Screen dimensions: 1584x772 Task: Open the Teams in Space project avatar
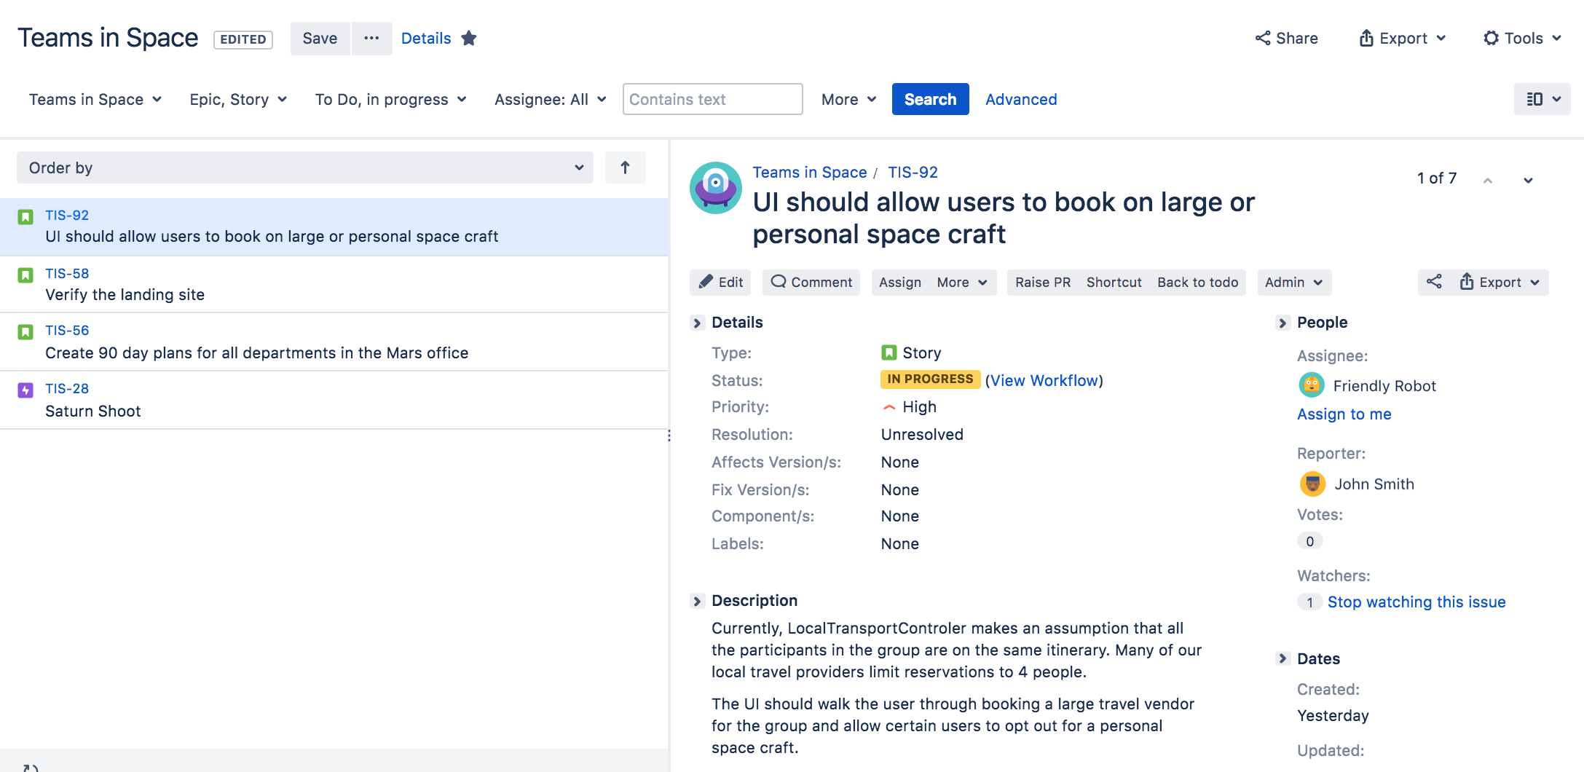(x=715, y=188)
